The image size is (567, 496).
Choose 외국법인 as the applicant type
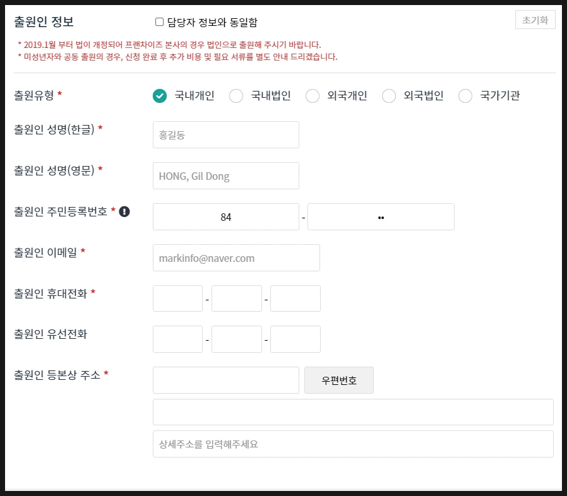[388, 96]
